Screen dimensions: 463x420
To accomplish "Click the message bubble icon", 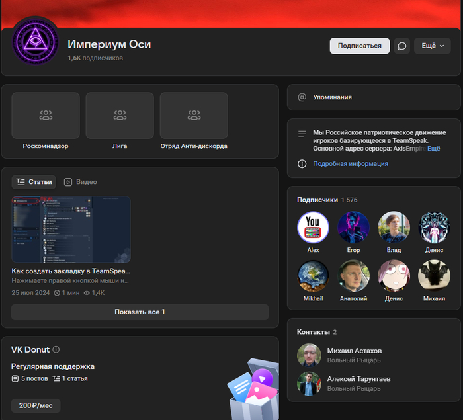I will pyautogui.click(x=401, y=46).
